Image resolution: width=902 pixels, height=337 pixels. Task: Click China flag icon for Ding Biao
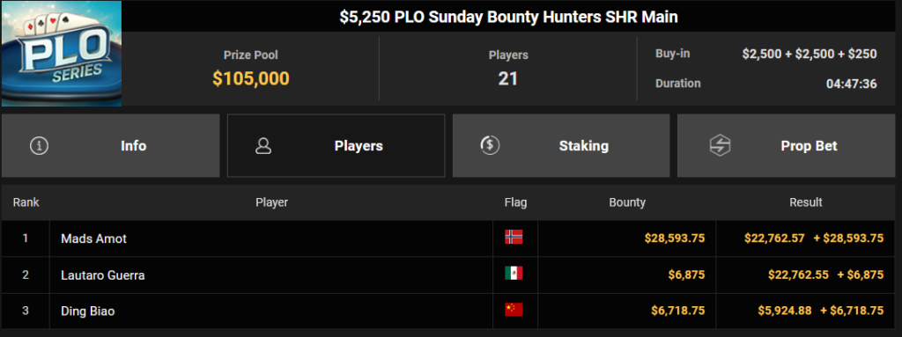pos(514,310)
